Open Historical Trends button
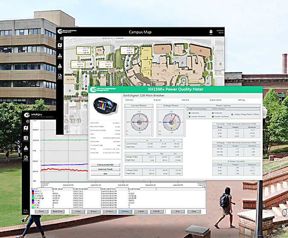This screenshot has height=238, width=288. click(x=105, y=169)
